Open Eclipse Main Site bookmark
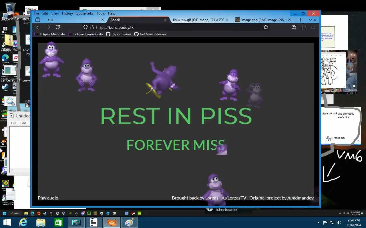This screenshot has height=228, width=366. pos(50,34)
